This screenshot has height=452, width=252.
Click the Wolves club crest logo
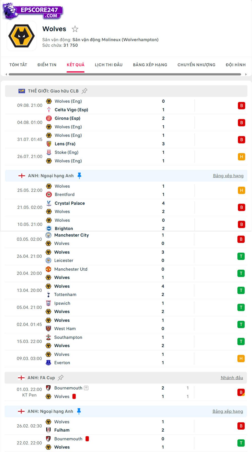(x=22, y=36)
